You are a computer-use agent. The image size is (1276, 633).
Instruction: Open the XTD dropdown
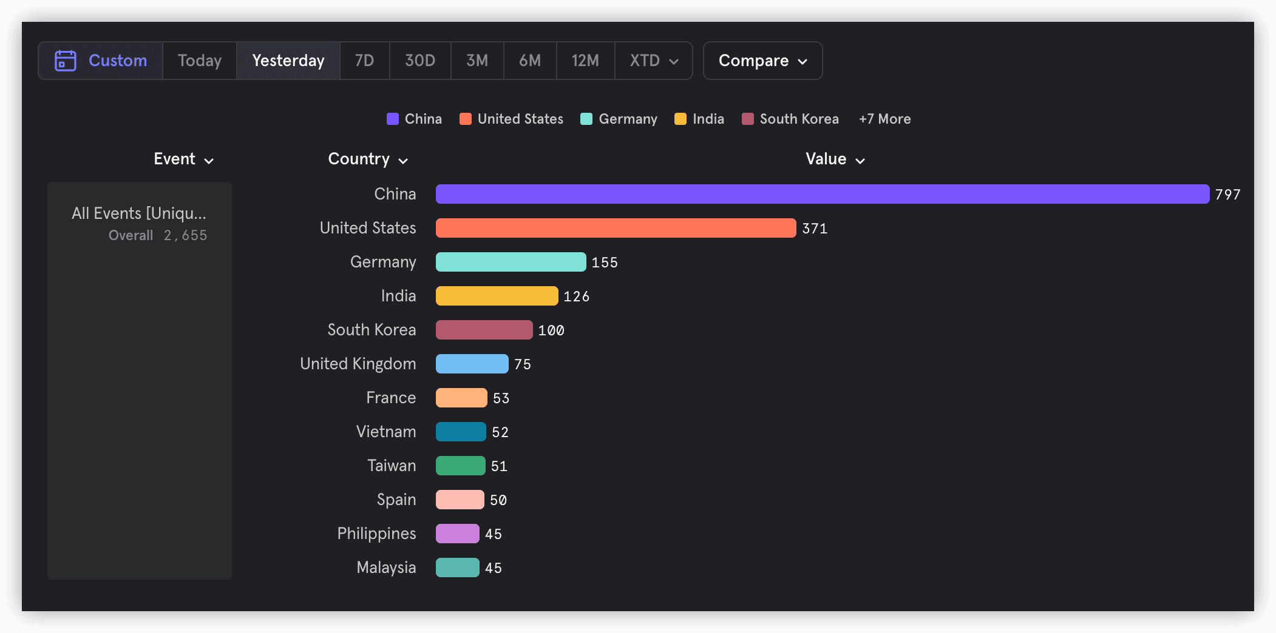653,61
